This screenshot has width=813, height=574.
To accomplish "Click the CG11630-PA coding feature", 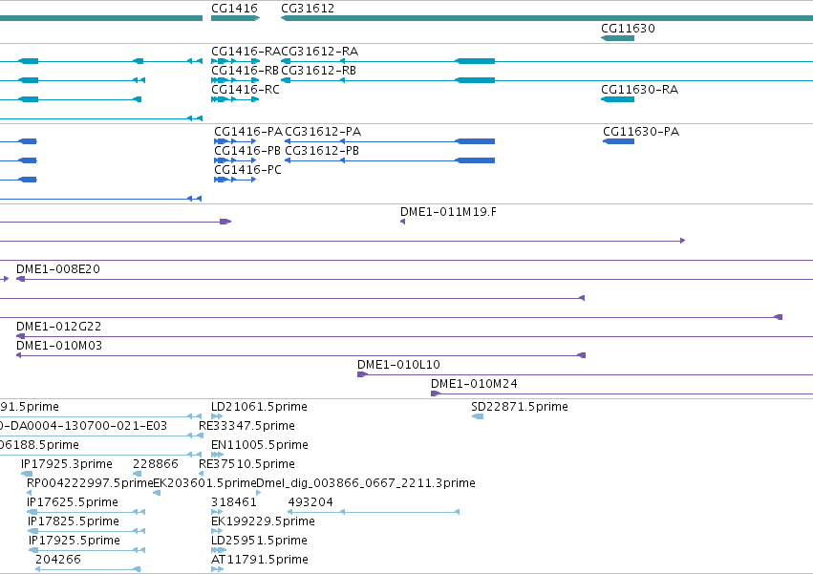I will click(x=618, y=141).
